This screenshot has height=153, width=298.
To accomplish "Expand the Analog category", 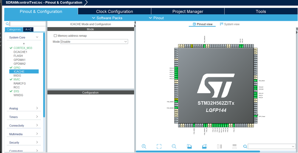I will coord(37,108).
